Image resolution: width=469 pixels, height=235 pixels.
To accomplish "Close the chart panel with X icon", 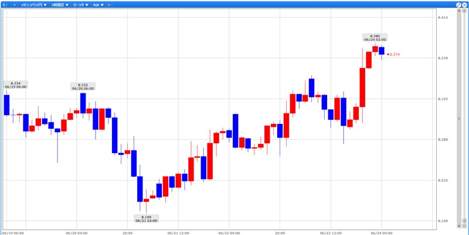I will [x=465, y=4].
